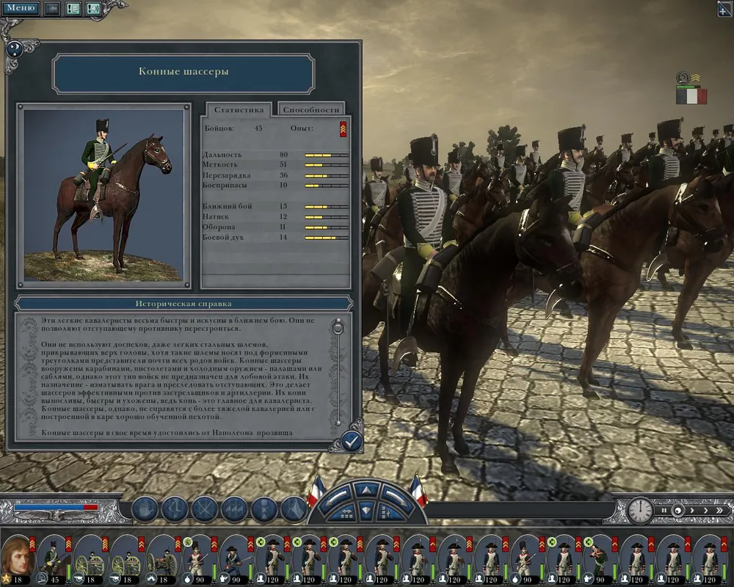Screen dimensions: 734x587
Task: Click the greyed back arrow next to Меню
Action: tap(52, 8)
